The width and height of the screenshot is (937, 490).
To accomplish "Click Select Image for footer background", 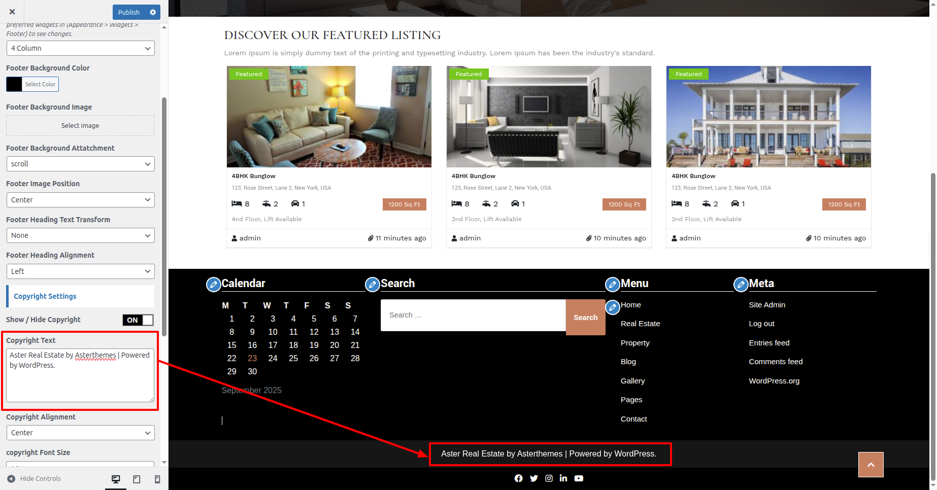I will [x=80, y=126].
